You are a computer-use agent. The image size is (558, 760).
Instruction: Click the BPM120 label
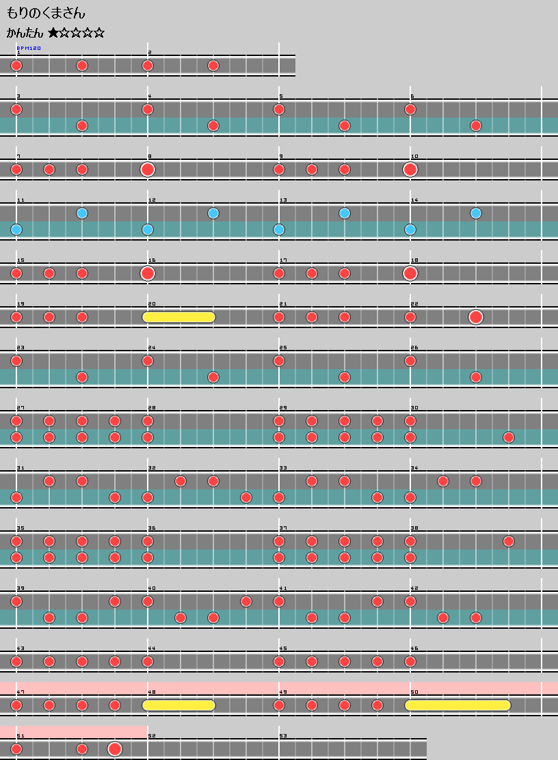(x=29, y=49)
